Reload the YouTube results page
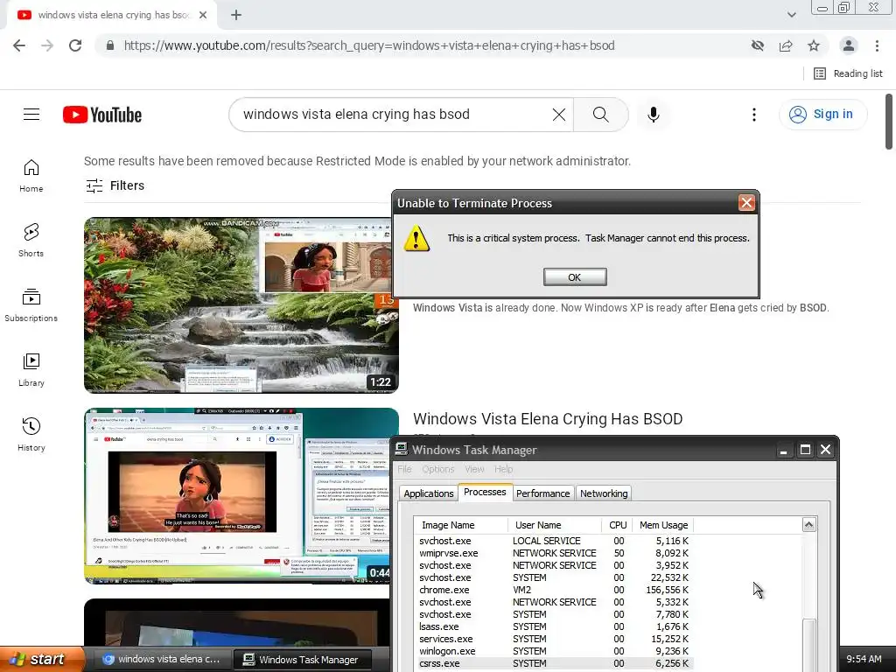 pos(75,45)
